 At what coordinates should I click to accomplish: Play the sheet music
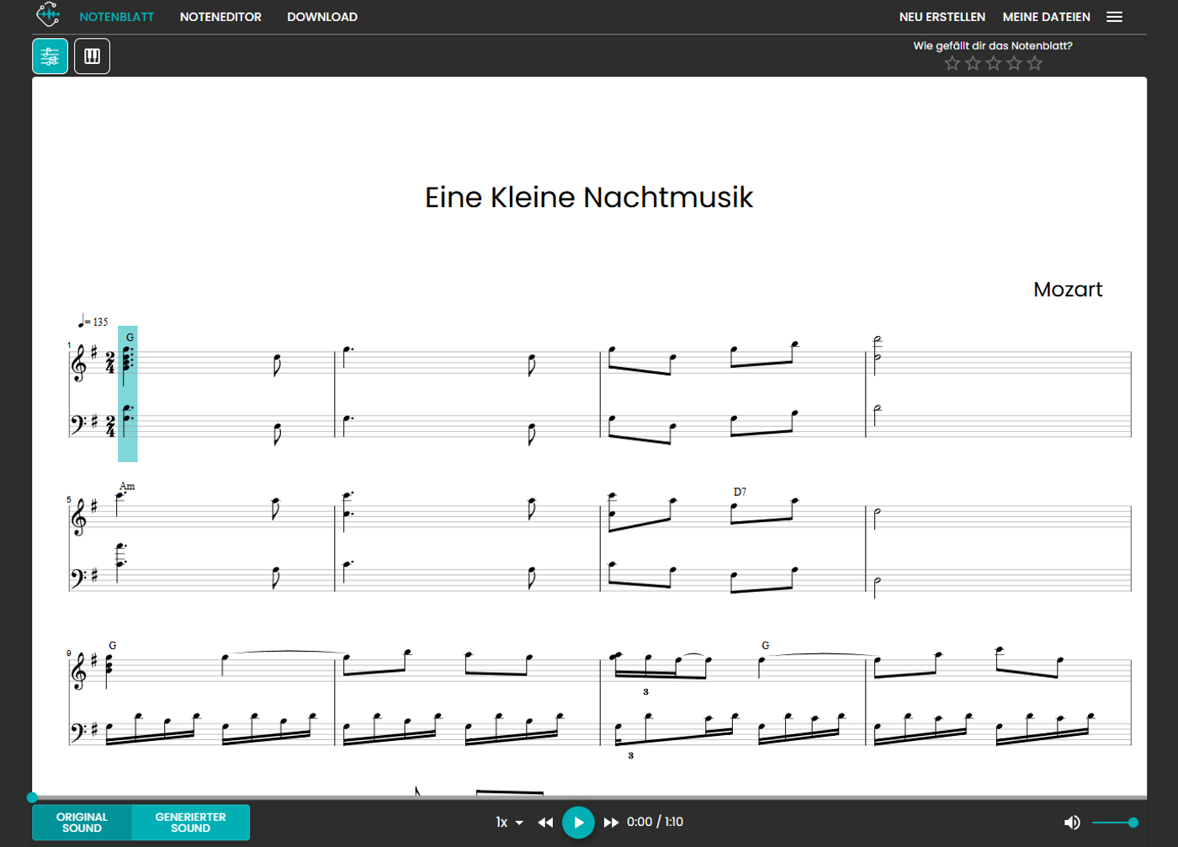[578, 823]
